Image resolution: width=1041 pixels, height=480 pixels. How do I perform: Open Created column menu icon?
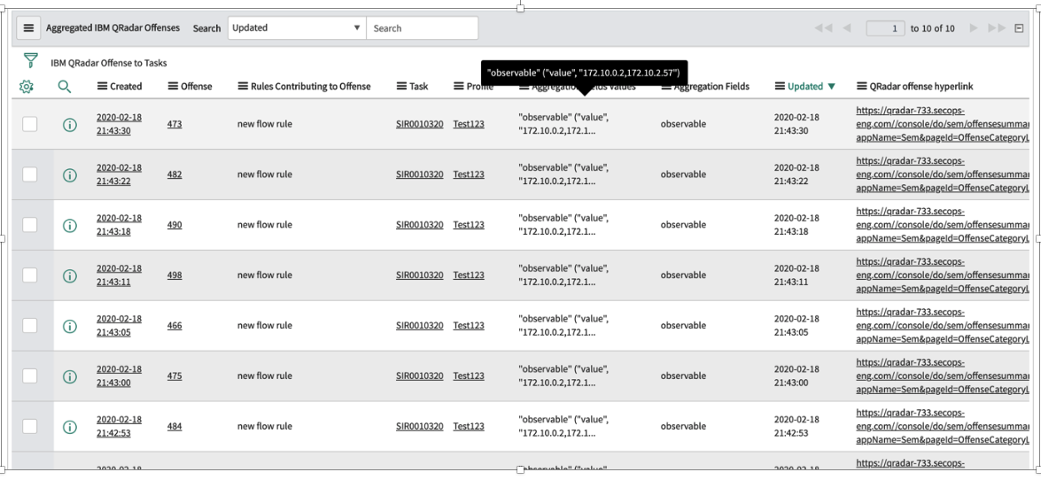point(102,86)
